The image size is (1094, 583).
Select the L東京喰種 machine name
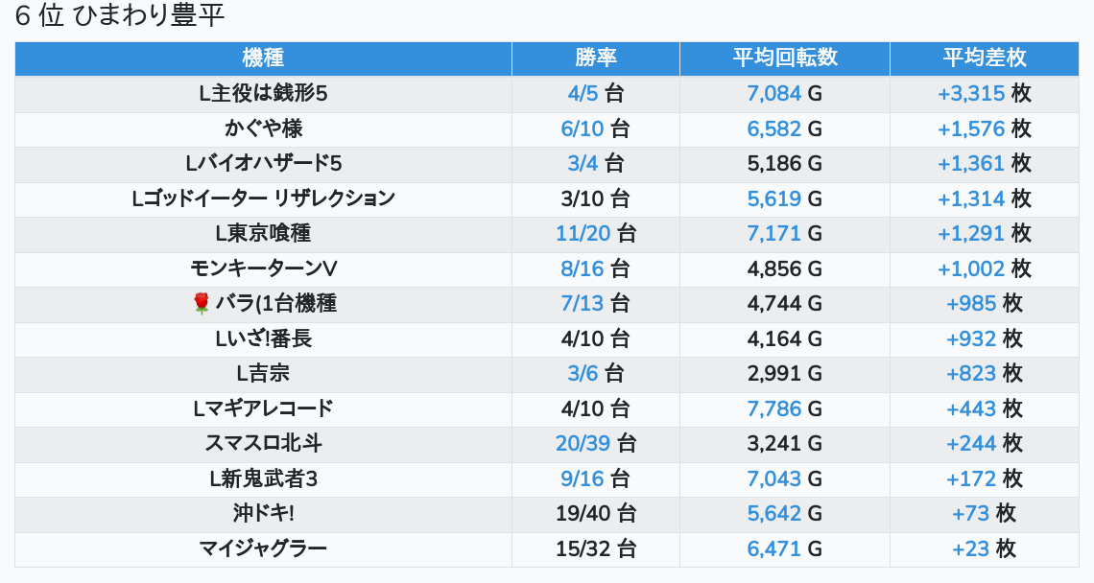click(263, 233)
